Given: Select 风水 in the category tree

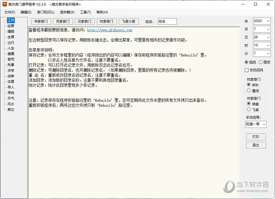Looking at the screenshot, I should (x=11, y=104).
